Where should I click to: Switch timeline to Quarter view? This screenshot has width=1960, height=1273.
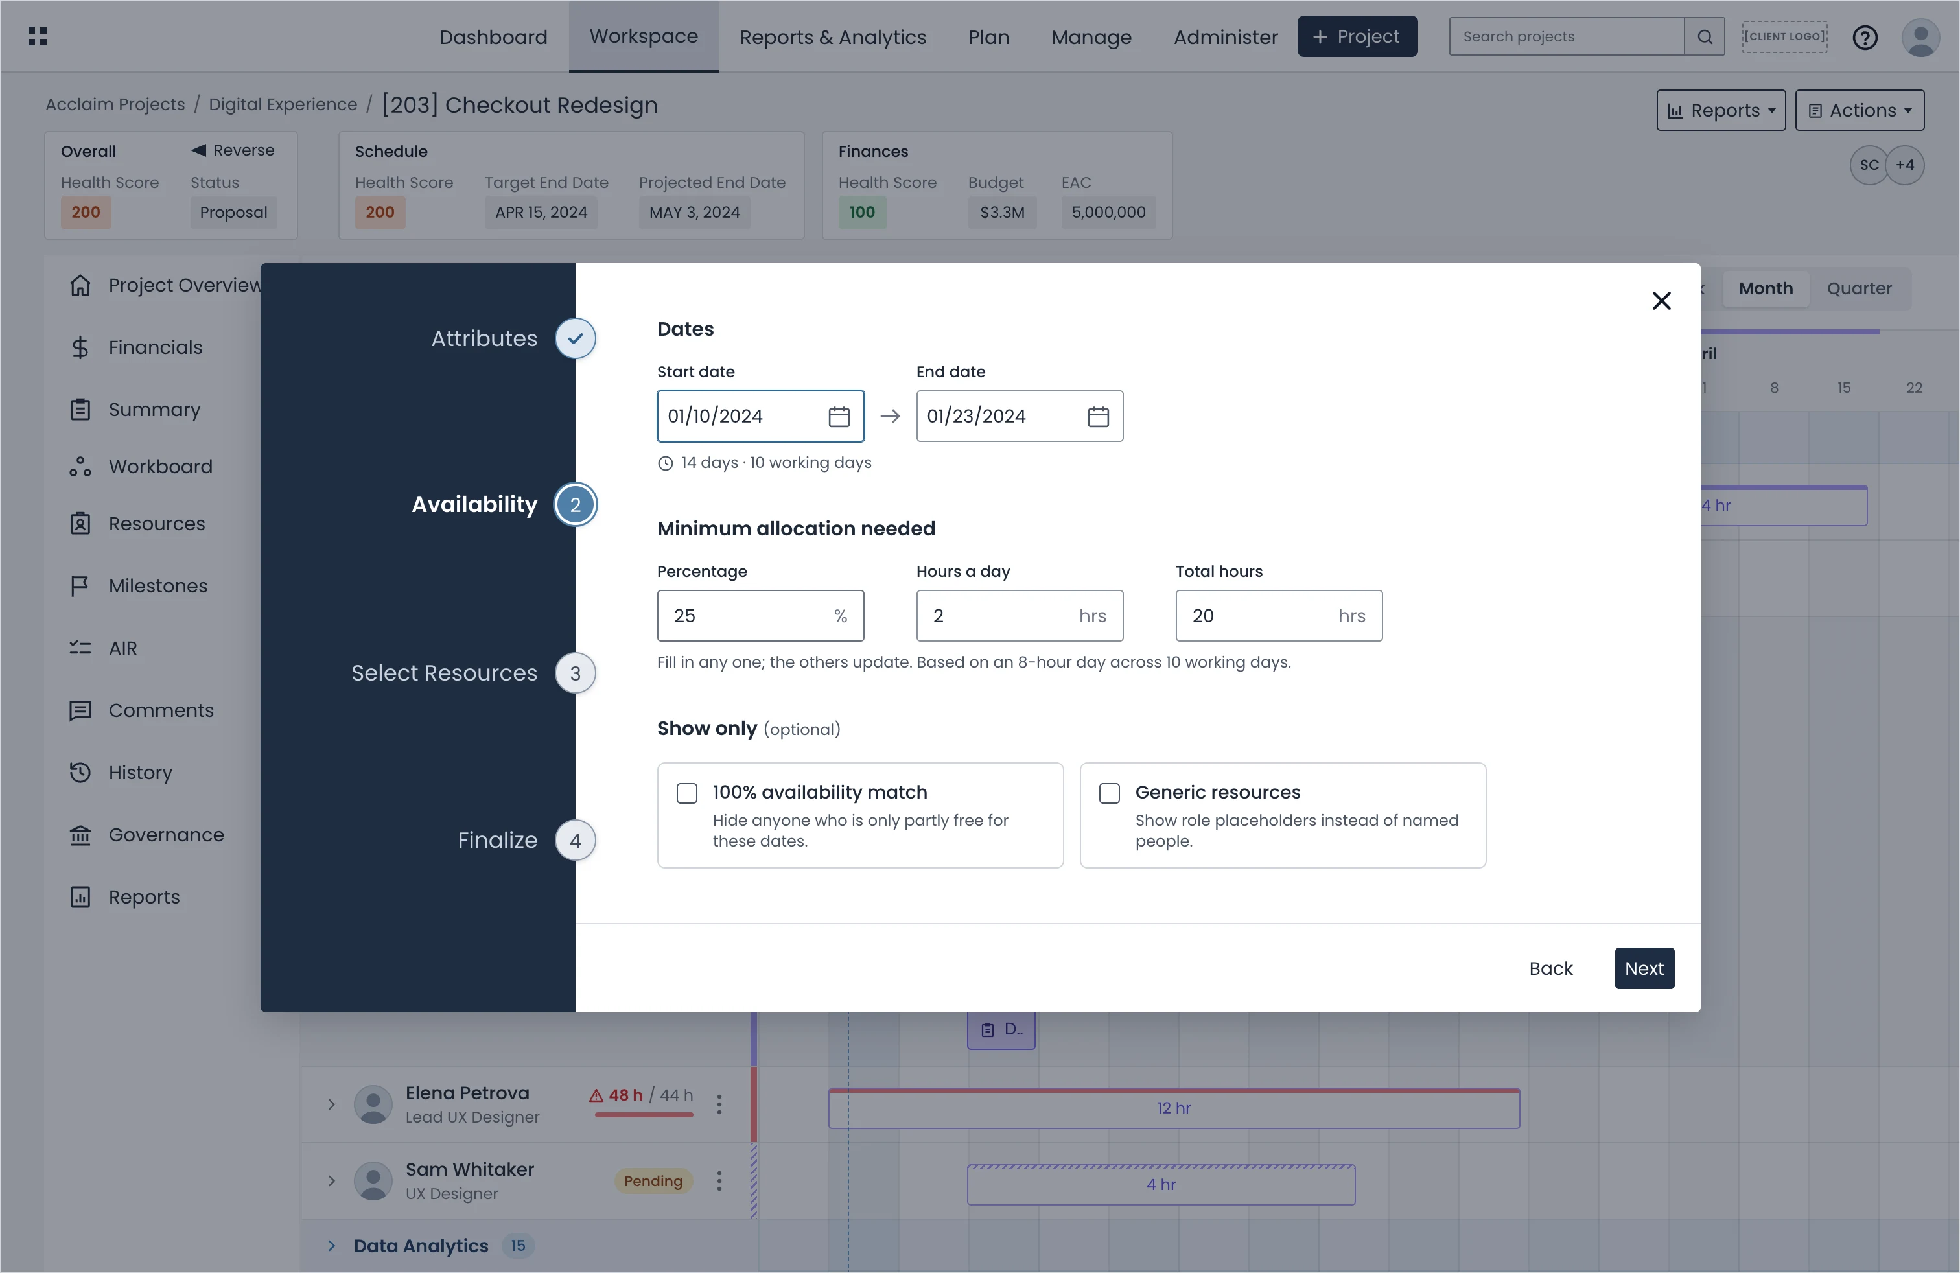tap(1859, 288)
